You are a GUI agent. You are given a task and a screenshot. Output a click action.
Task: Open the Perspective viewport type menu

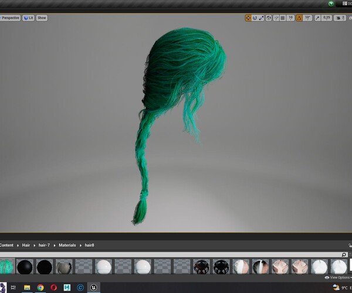[x=10, y=18]
